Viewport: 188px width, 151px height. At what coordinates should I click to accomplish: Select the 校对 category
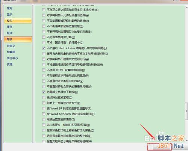18,21
